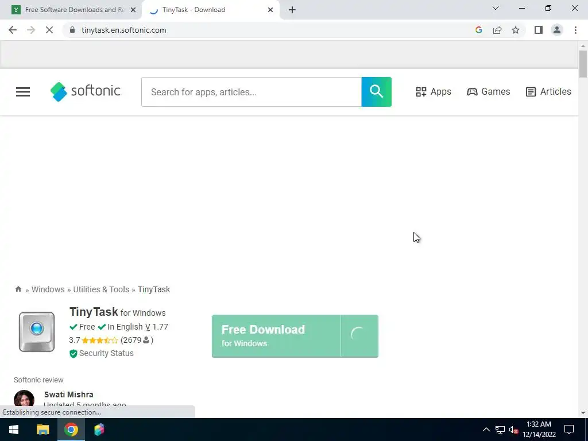Image resolution: width=588 pixels, height=441 pixels.
Task: Open the tab search dropdown chevron
Action: (496, 8)
